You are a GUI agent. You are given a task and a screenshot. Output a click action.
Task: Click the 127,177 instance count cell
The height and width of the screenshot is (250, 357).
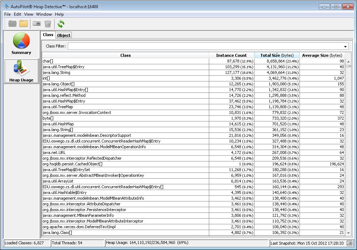point(232,72)
